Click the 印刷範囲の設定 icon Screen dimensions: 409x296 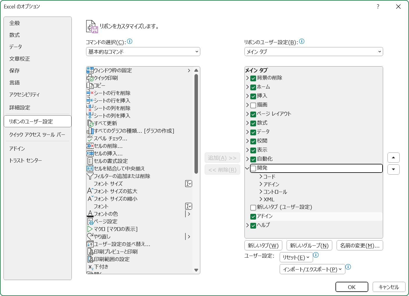pyautogui.click(x=90, y=259)
